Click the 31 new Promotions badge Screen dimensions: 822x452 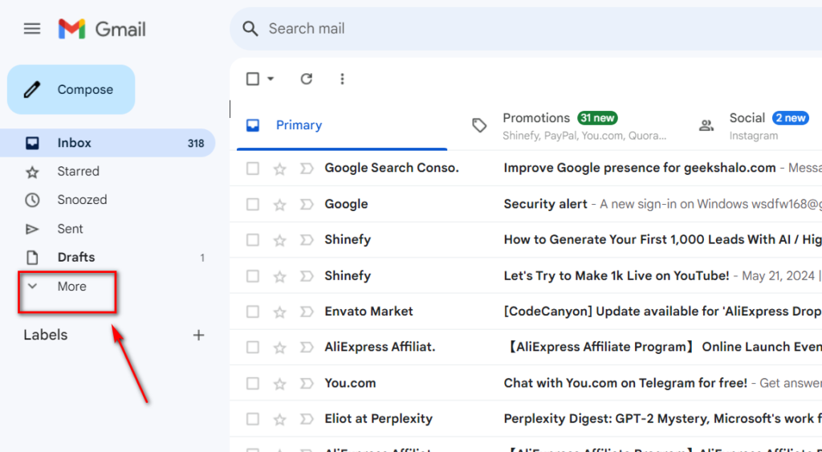597,118
